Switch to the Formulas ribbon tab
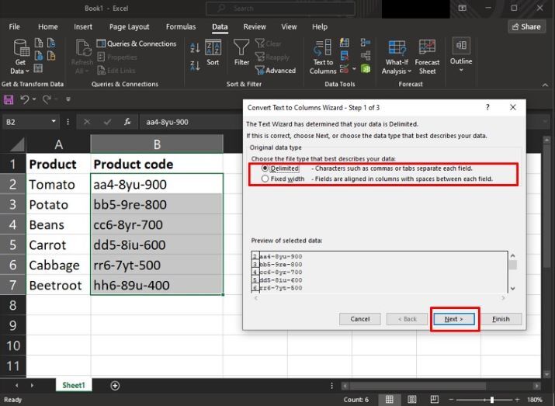The width and height of the screenshot is (555, 406). [x=181, y=26]
